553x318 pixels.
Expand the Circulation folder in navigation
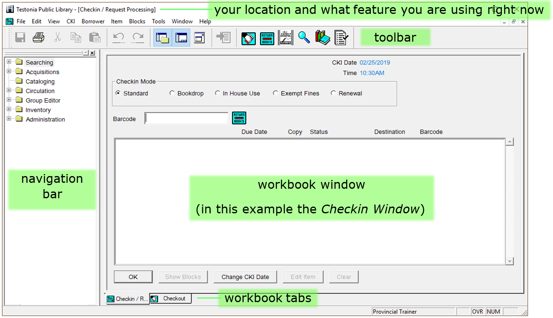[9, 90]
